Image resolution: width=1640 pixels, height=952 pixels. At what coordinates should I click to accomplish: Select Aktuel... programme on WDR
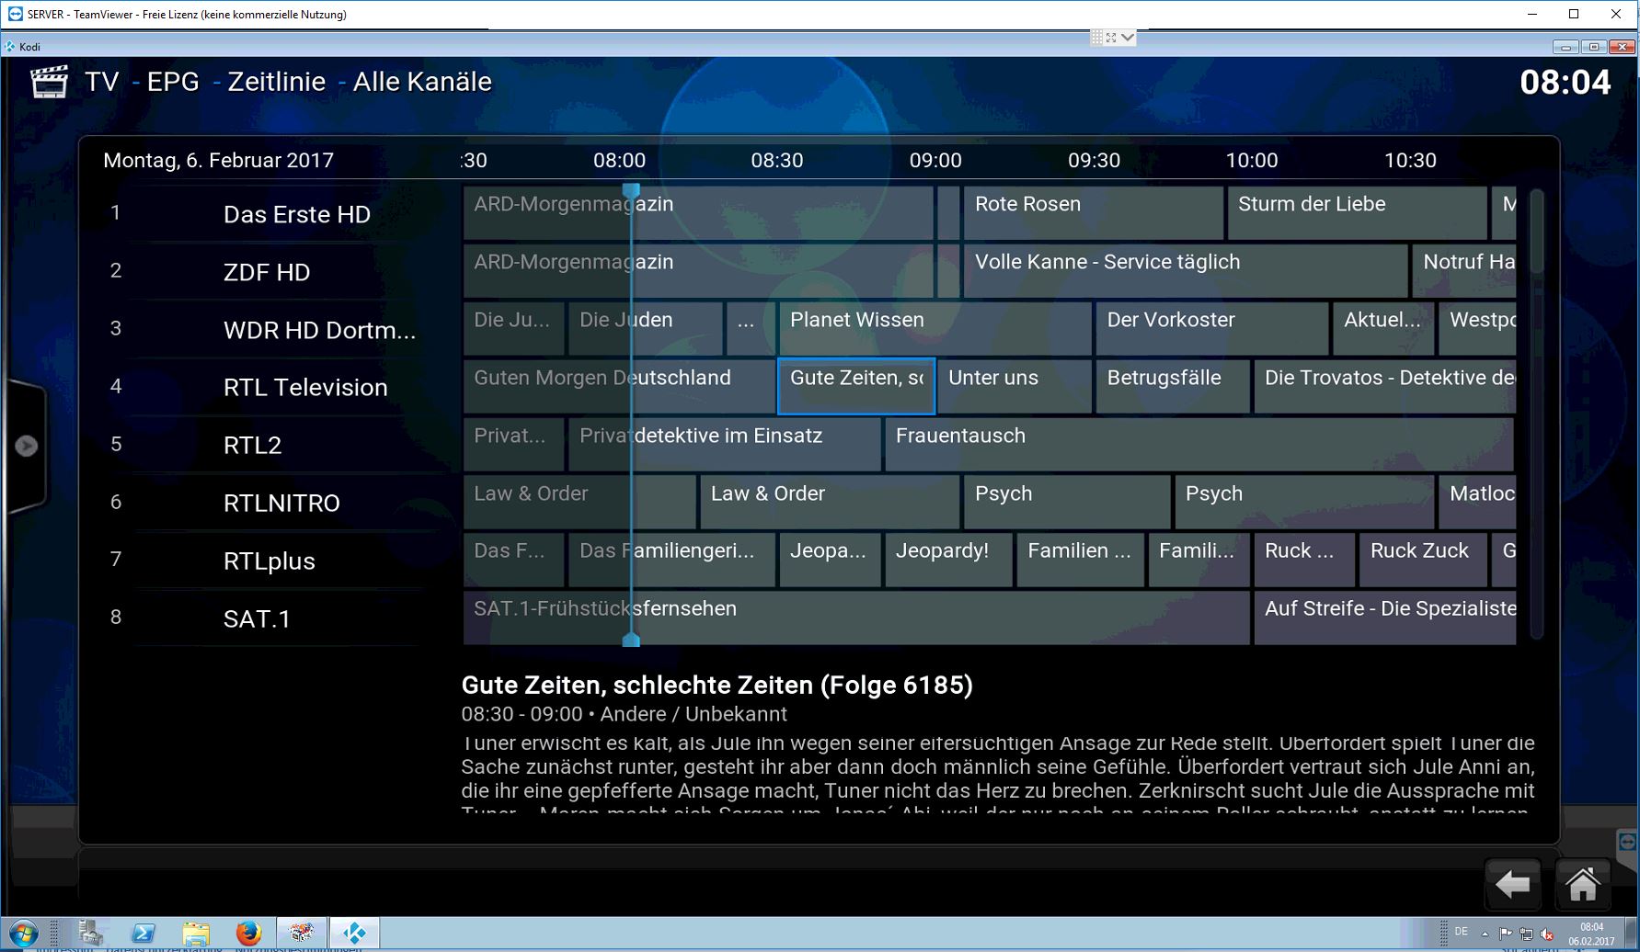[x=1383, y=328]
